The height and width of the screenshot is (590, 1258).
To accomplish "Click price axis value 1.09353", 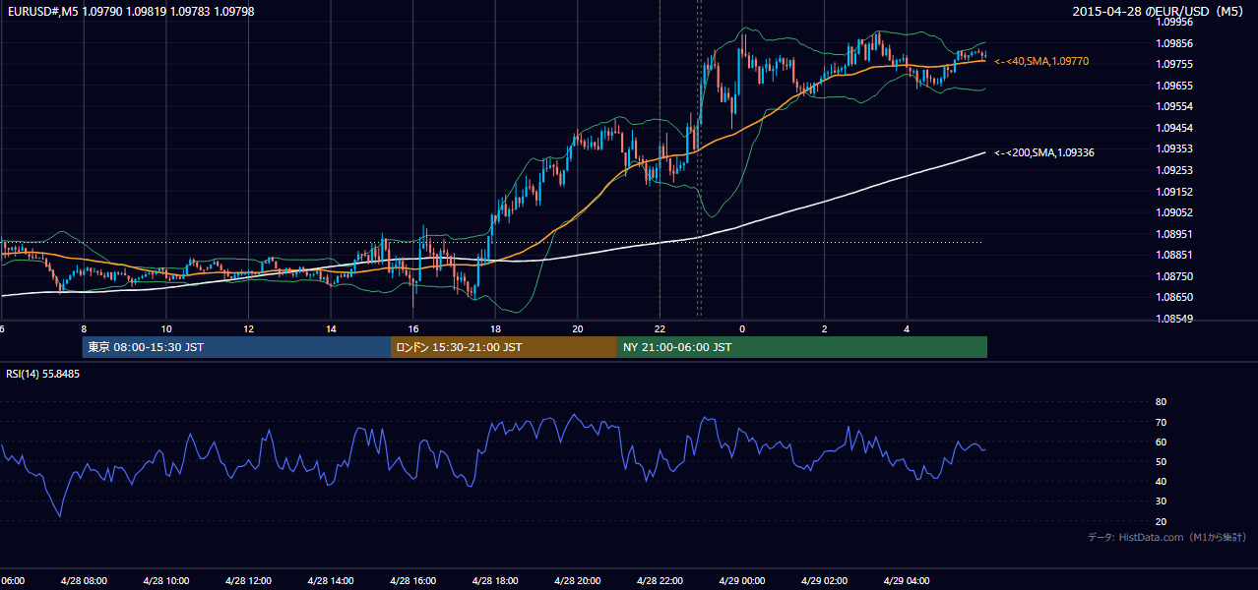I will [1173, 148].
